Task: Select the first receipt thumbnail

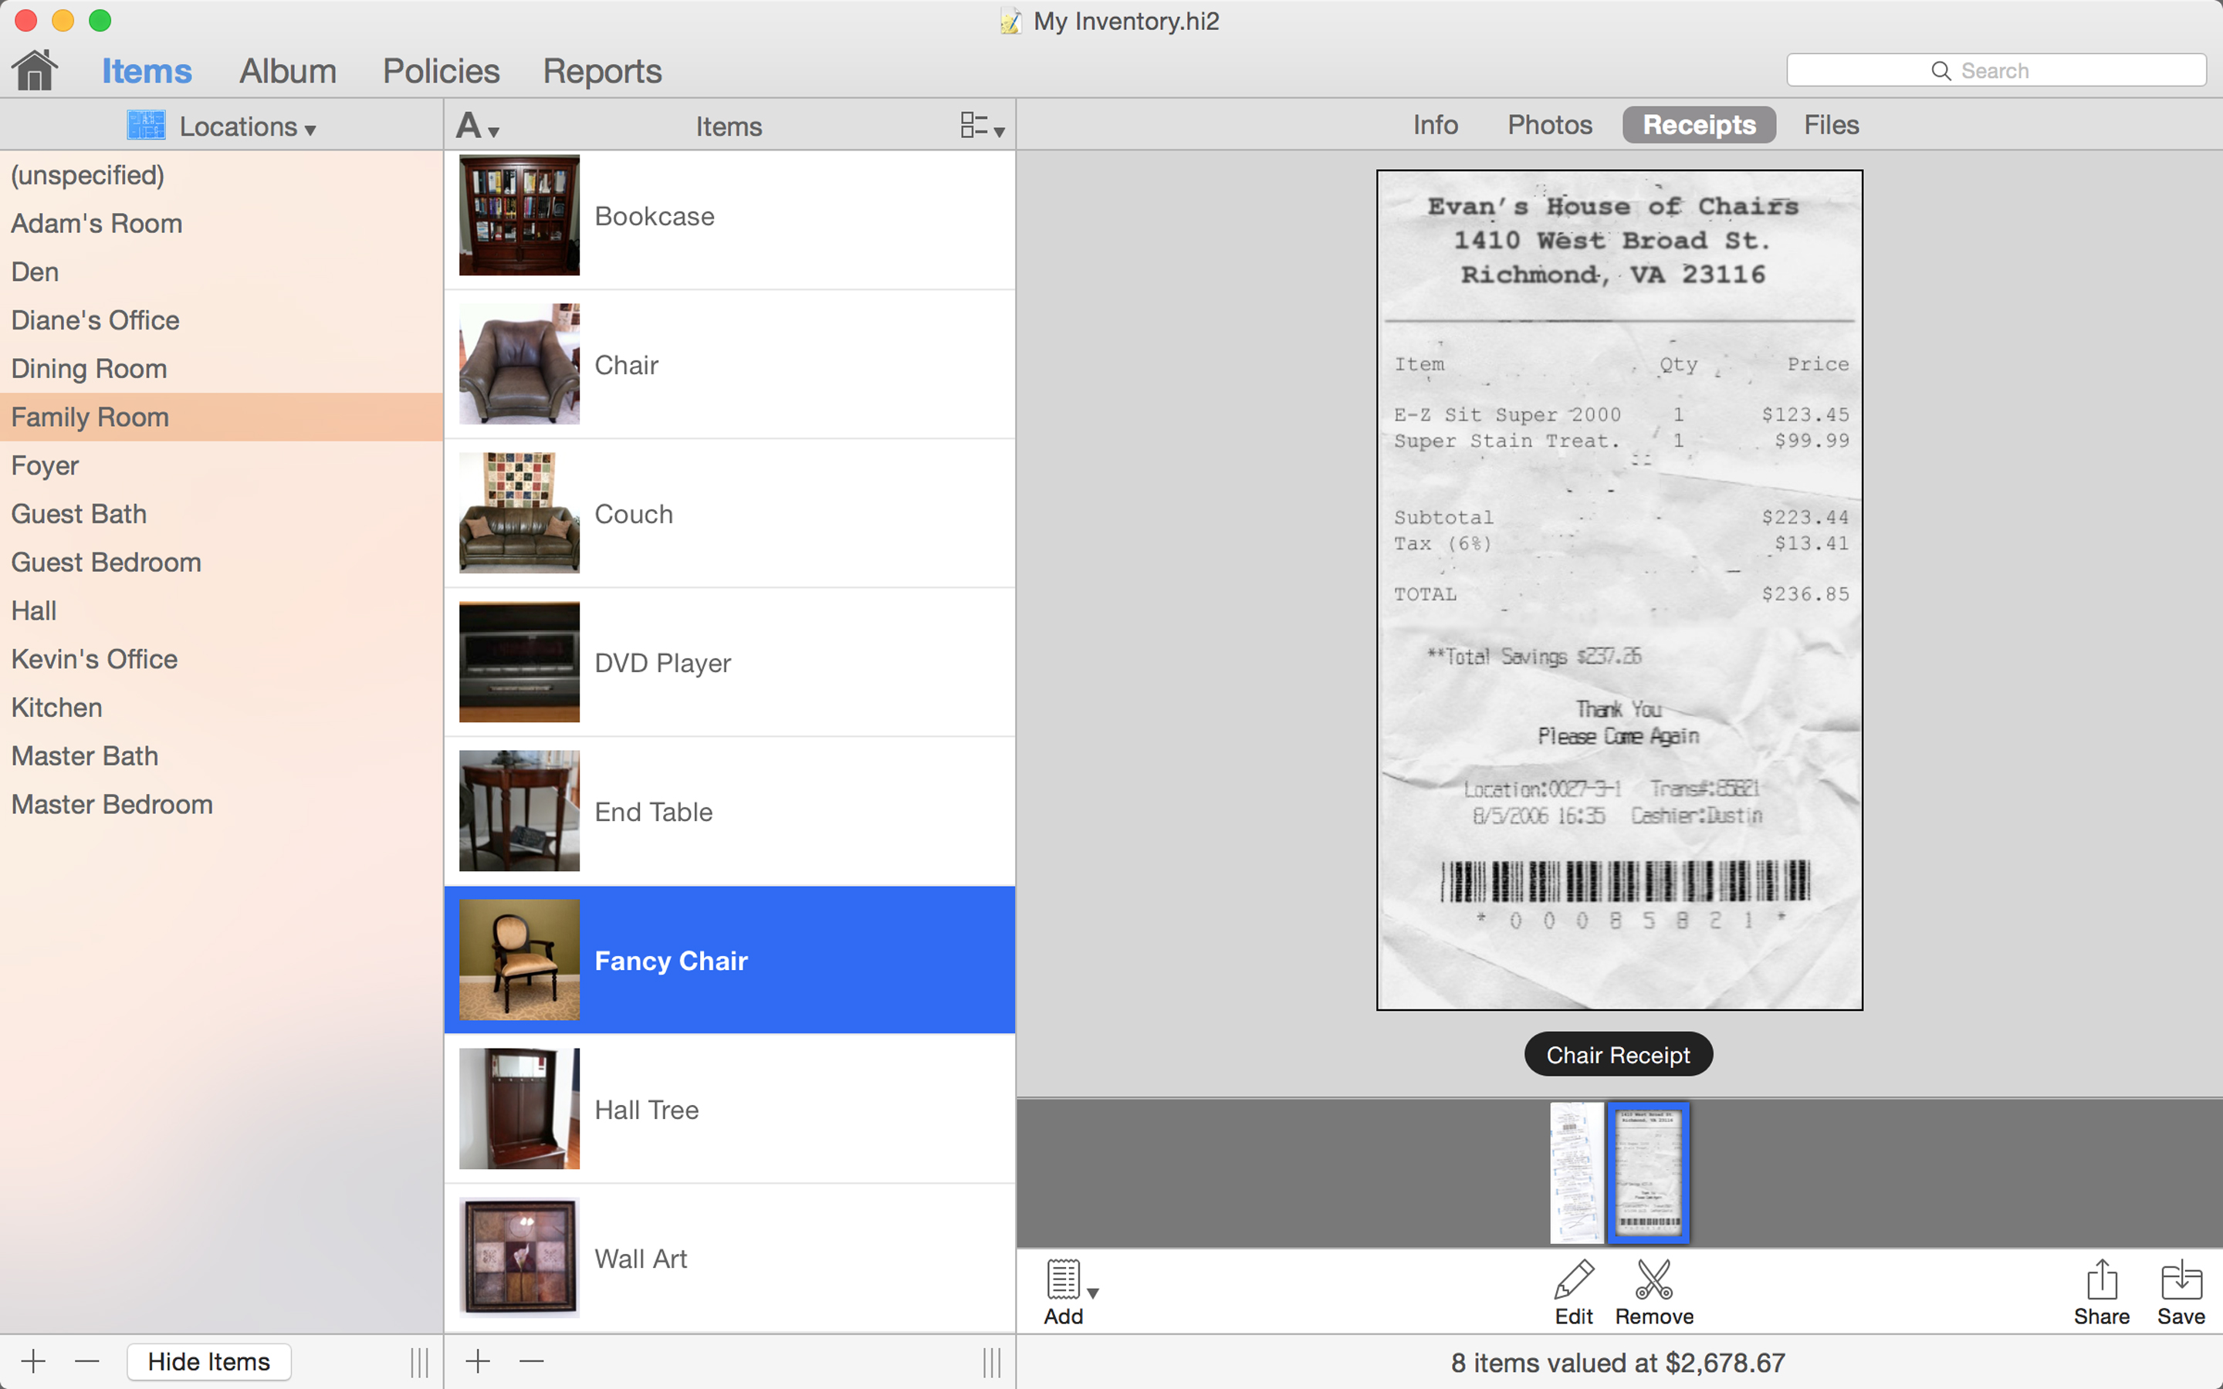Action: point(1576,1172)
